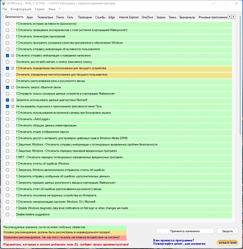Enable the option to disable activity history
The height and width of the screenshot is (249, 243).
click(x=7, y=23)
